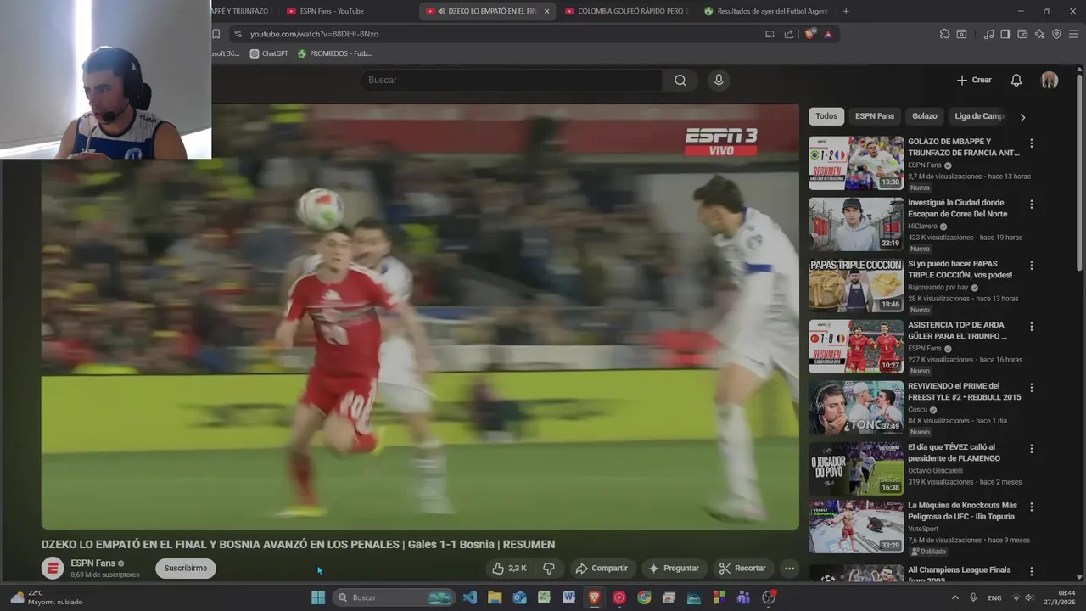Image resolution: width=1086 pixels, height=611 pixels.
Task: Open options for Tévez Flamengo video
Action: pos(1032,449)
